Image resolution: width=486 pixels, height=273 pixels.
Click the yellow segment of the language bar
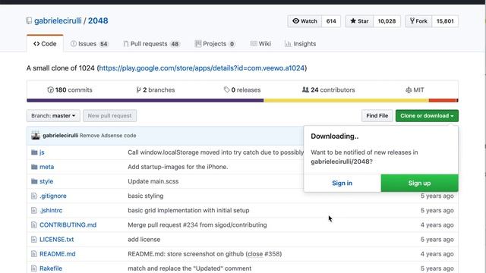click(x=346, y=100)
